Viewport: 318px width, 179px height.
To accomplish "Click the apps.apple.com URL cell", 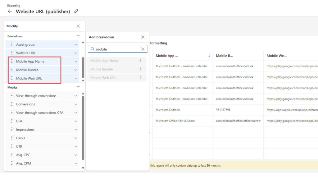I will [292, 110].
